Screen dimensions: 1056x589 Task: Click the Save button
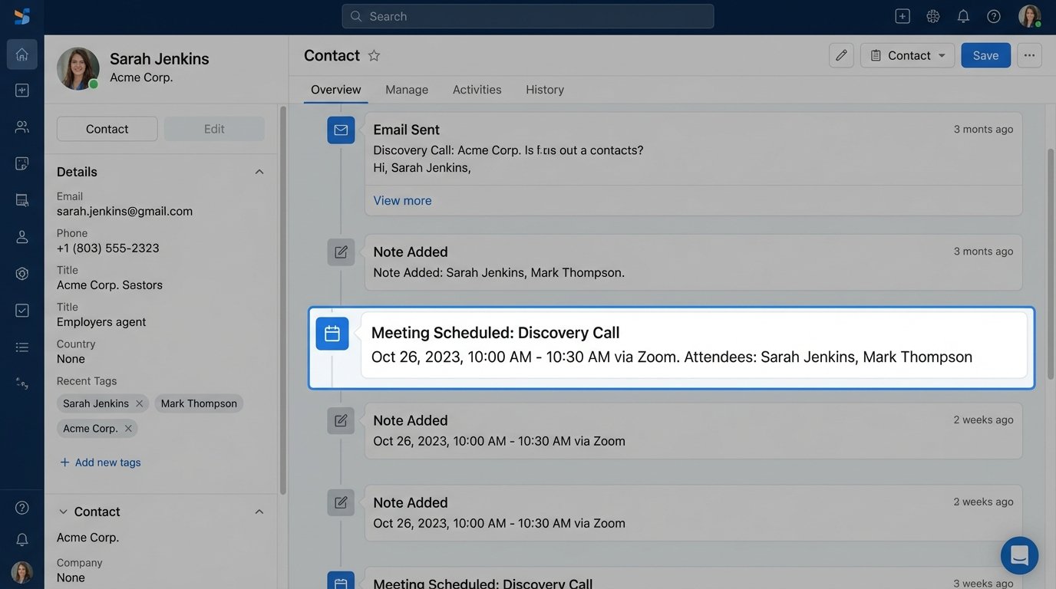tap(985, 55)
